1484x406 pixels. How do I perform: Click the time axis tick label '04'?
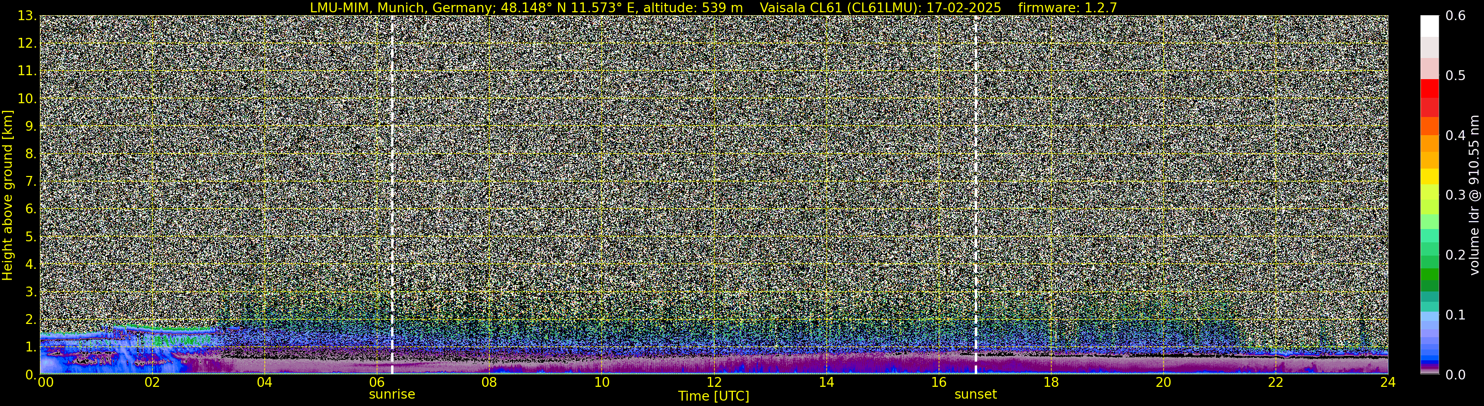tap(264, 382)
